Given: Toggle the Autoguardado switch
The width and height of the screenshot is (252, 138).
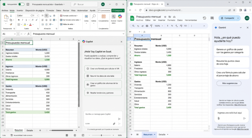Looking at the screenshot, I should (21, 4).
